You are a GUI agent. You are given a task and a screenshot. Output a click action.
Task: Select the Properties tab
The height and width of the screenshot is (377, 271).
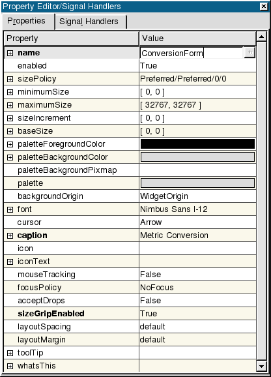tap(27, 21)
